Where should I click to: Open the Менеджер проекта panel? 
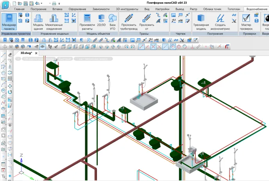click(9, 22)
